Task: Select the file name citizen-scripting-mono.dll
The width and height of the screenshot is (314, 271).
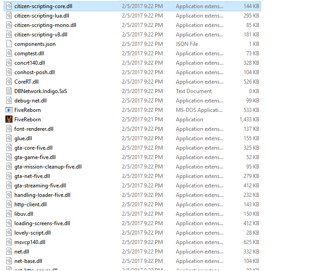Action: click(45, 25)
